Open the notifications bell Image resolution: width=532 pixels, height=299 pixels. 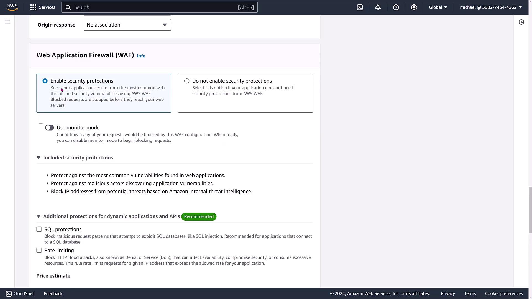coord(378,7)
